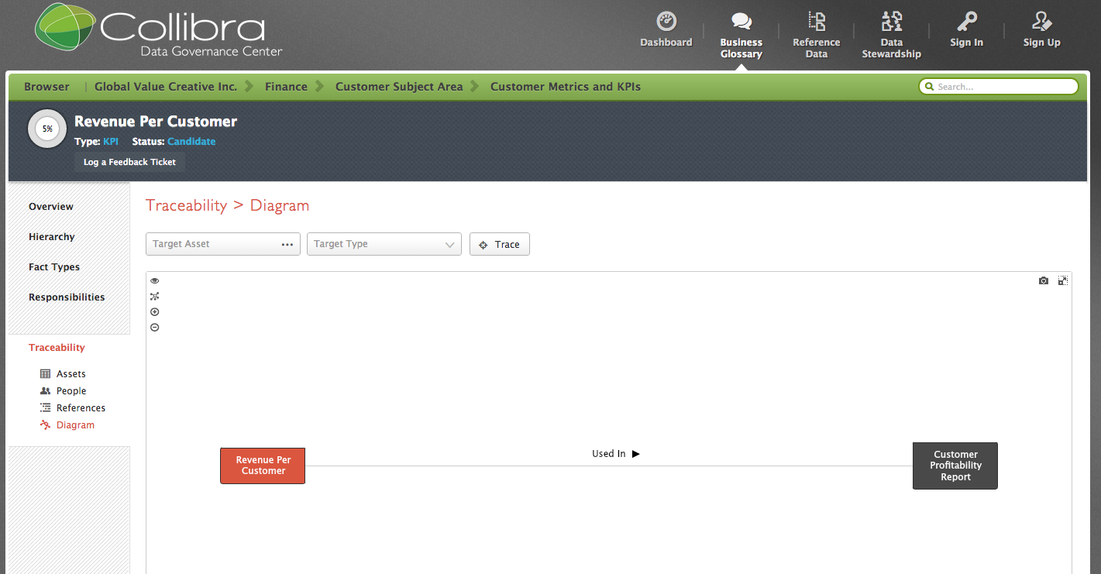Navigate to Global Value Creative Inc. breadcrumb
The height and width of the screenshot is (574, 1101).
pos(166,87)
